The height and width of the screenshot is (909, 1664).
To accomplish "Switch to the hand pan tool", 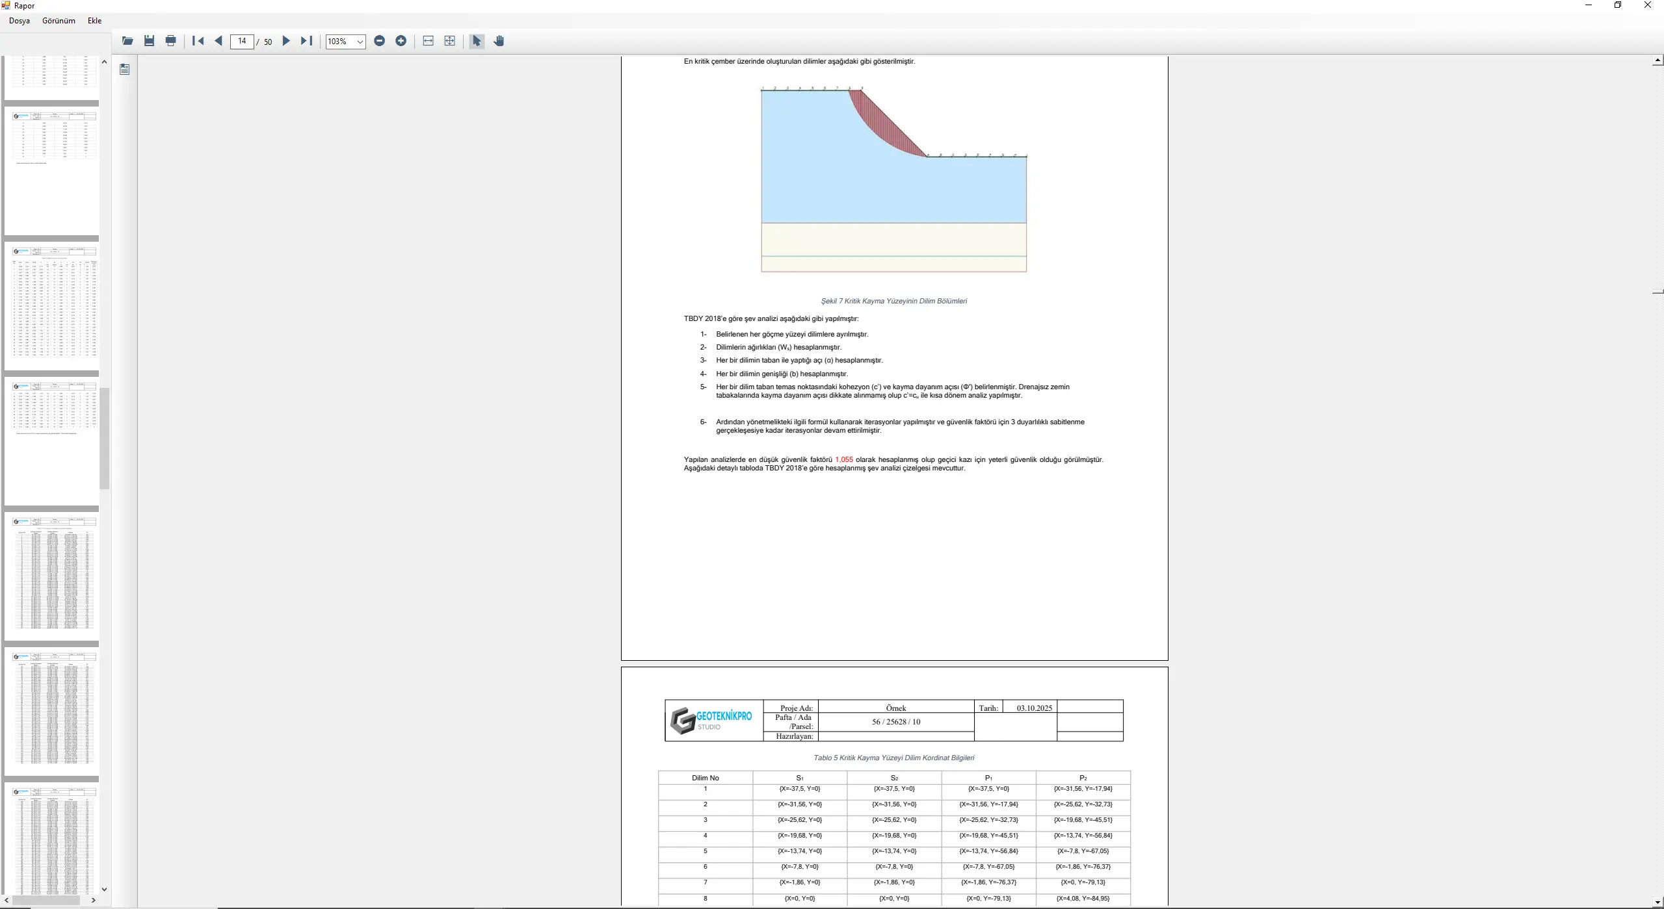I will tap(499, 41).
